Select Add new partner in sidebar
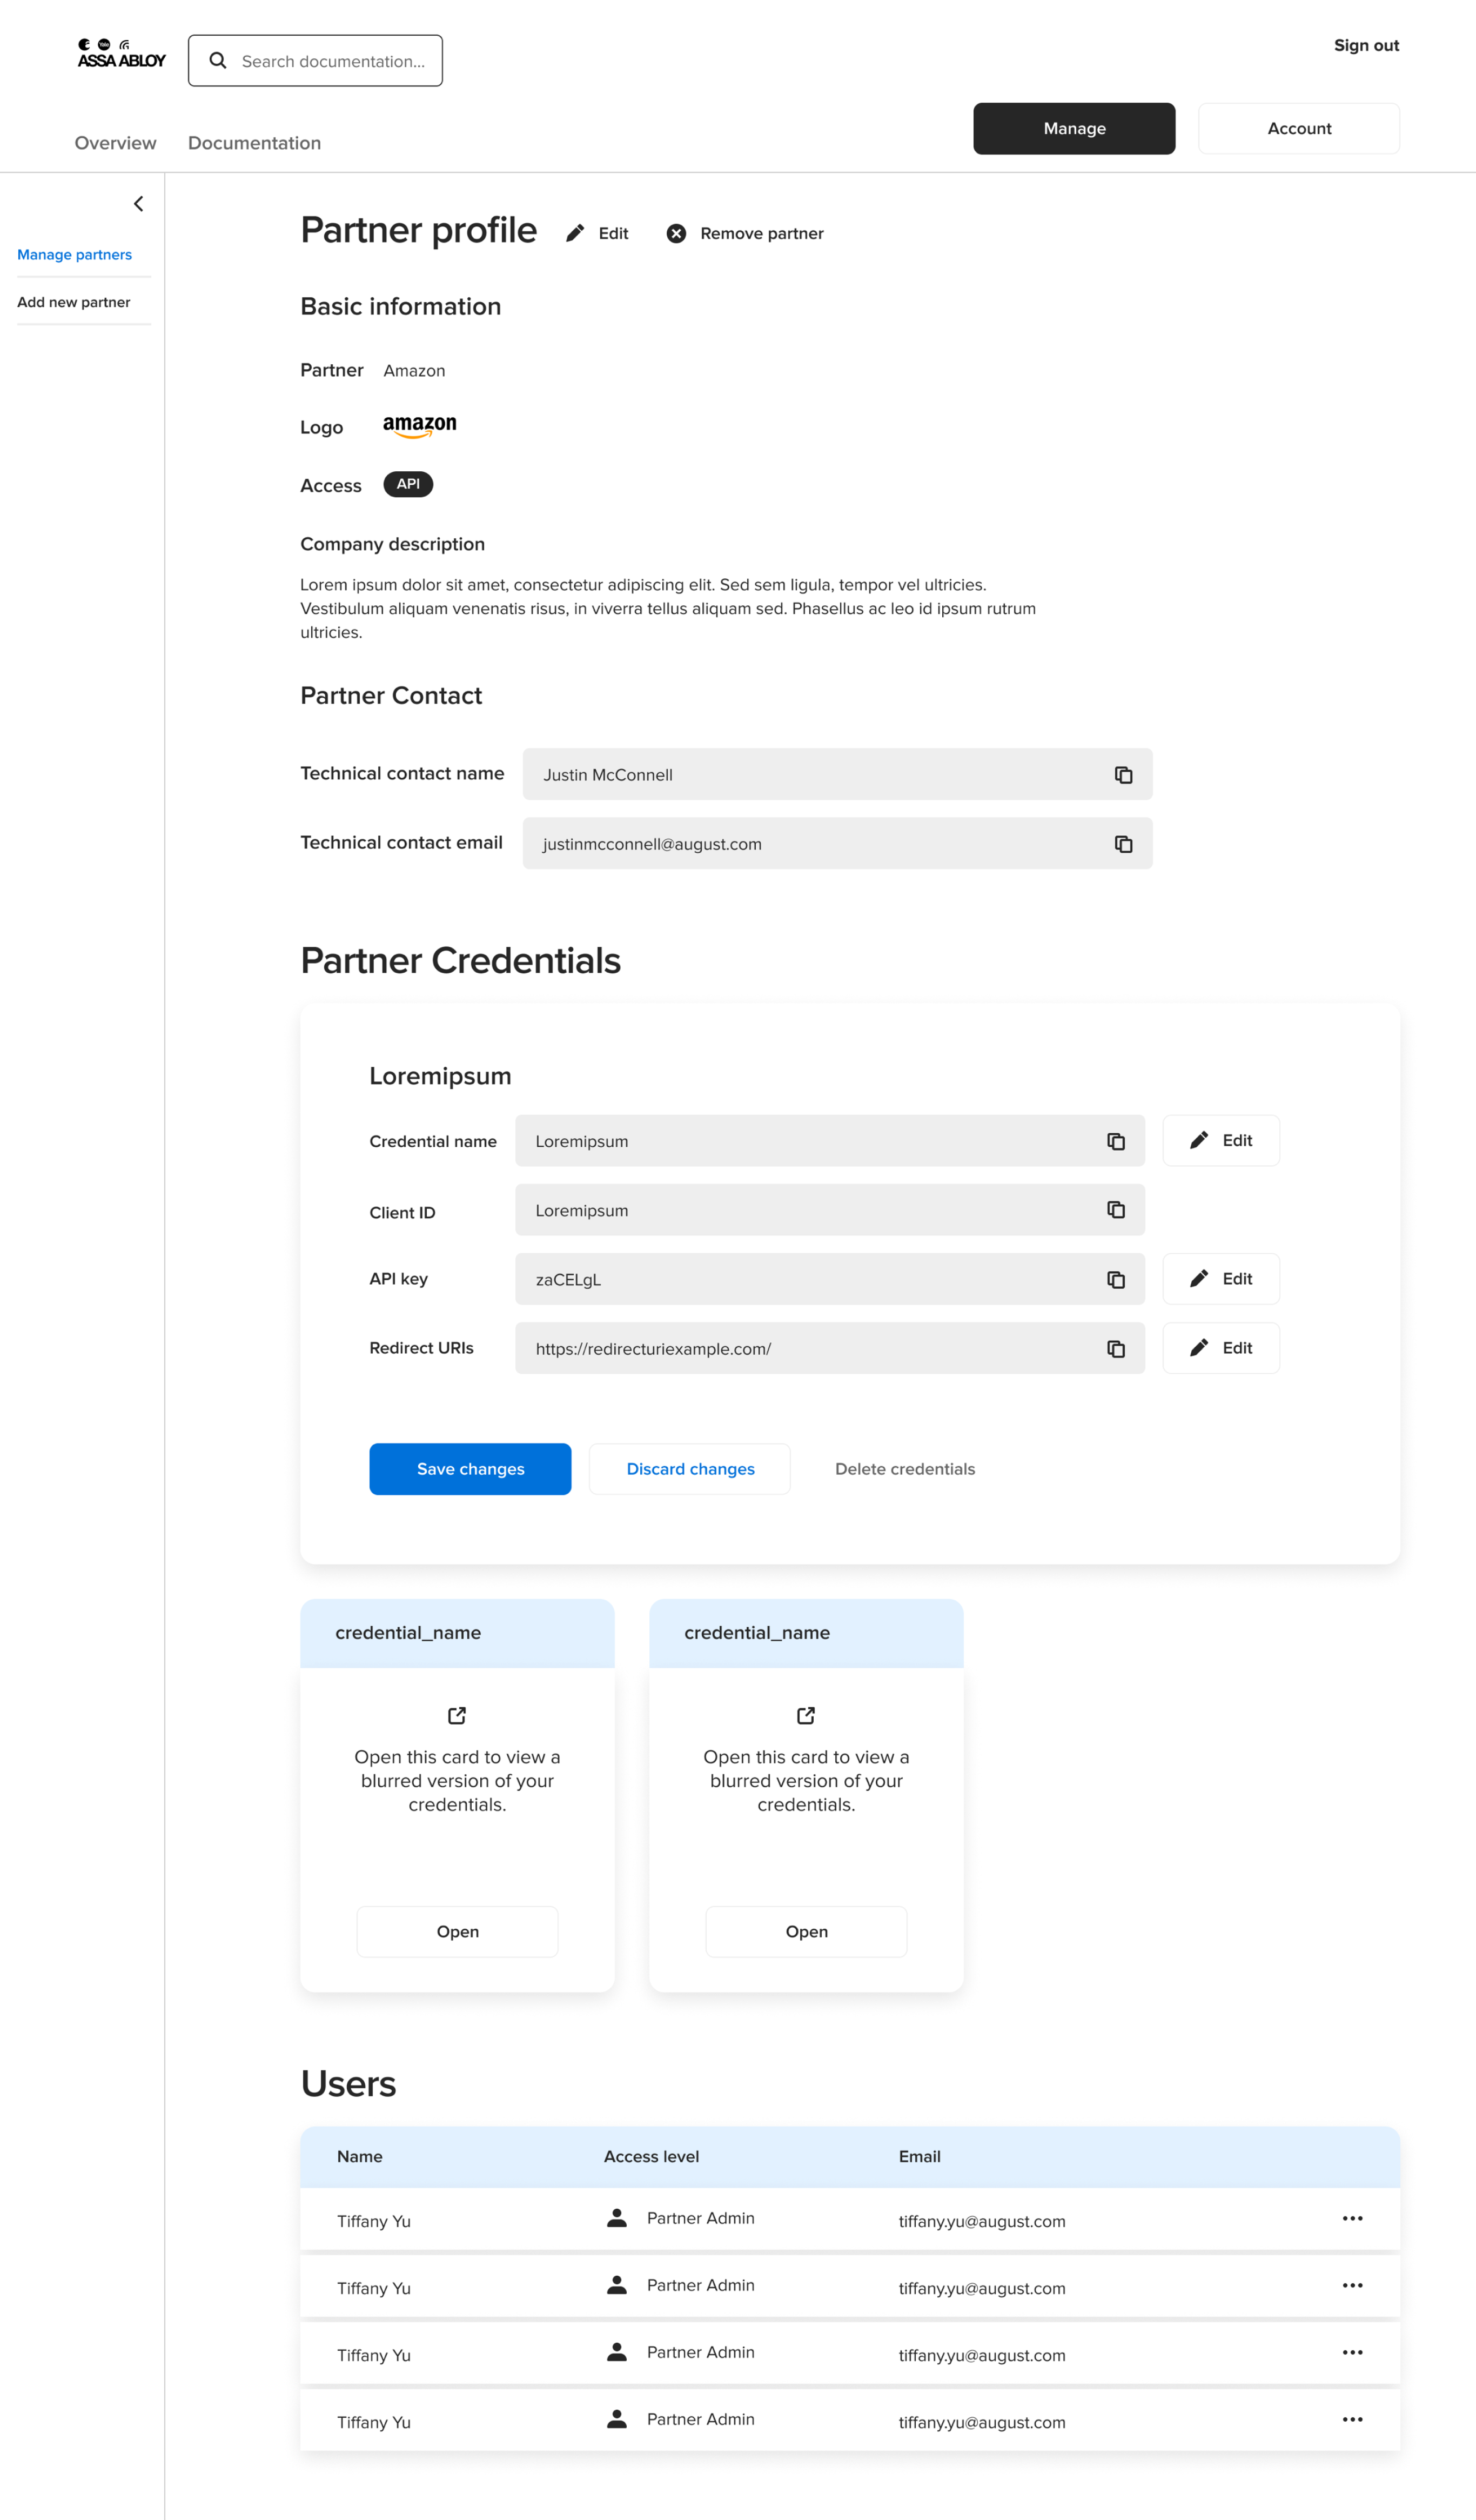Image resolution: width=1476 pixels, height=2520 pixels. coord(73,302)
